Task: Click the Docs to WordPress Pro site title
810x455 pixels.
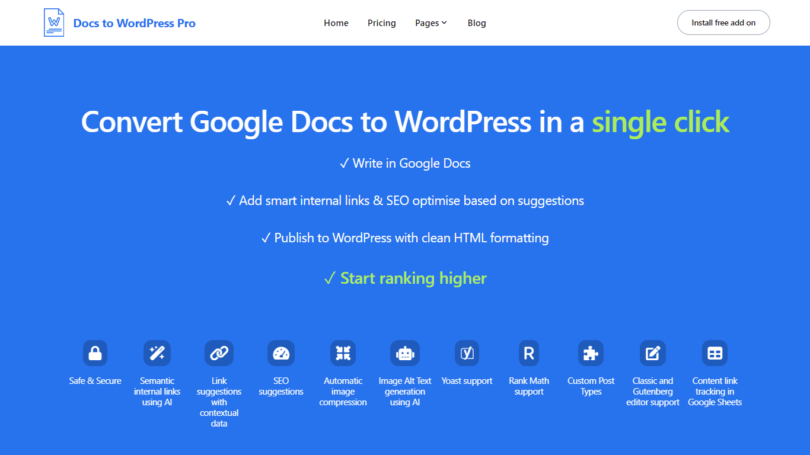Action: [x=135, y=23]
